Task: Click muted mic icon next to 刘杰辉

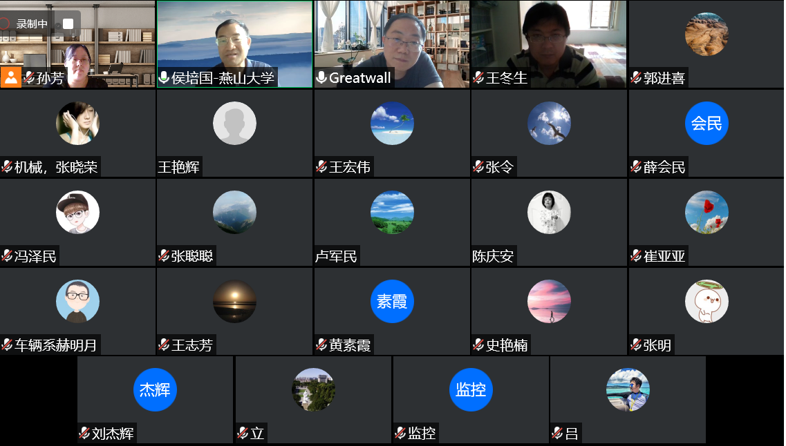Action: [85, 433]
